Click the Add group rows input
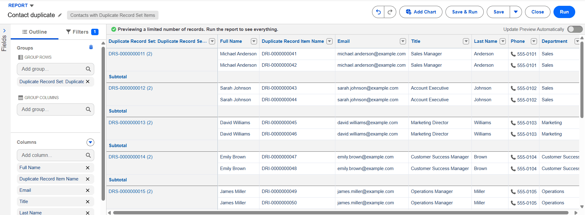The height and width of the screenshot is (215, 585). (55, 69)
